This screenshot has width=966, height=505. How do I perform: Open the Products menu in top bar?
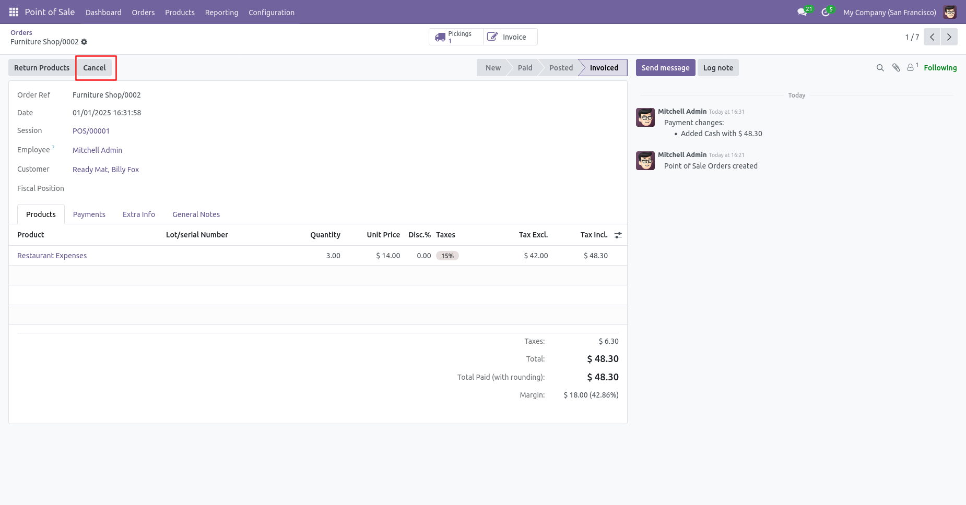(180, 12)
